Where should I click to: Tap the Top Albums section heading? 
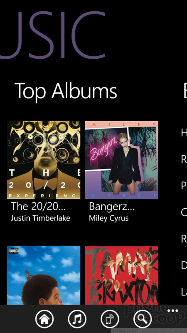click(x=66, y=91)
